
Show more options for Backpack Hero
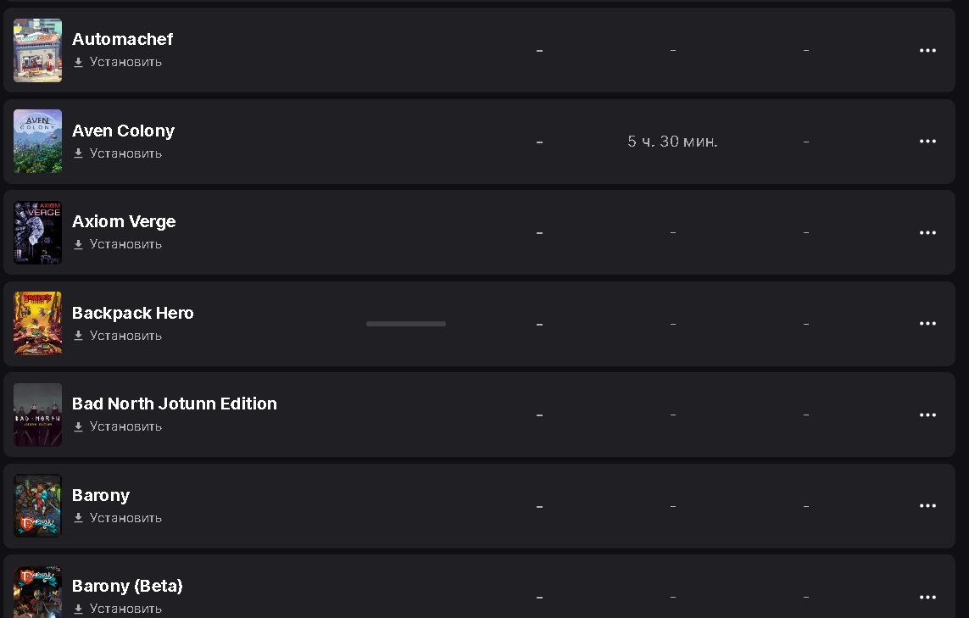(x=927, y=324)
